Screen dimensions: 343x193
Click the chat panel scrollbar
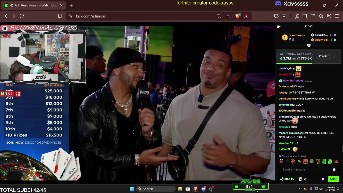[342, 149]
